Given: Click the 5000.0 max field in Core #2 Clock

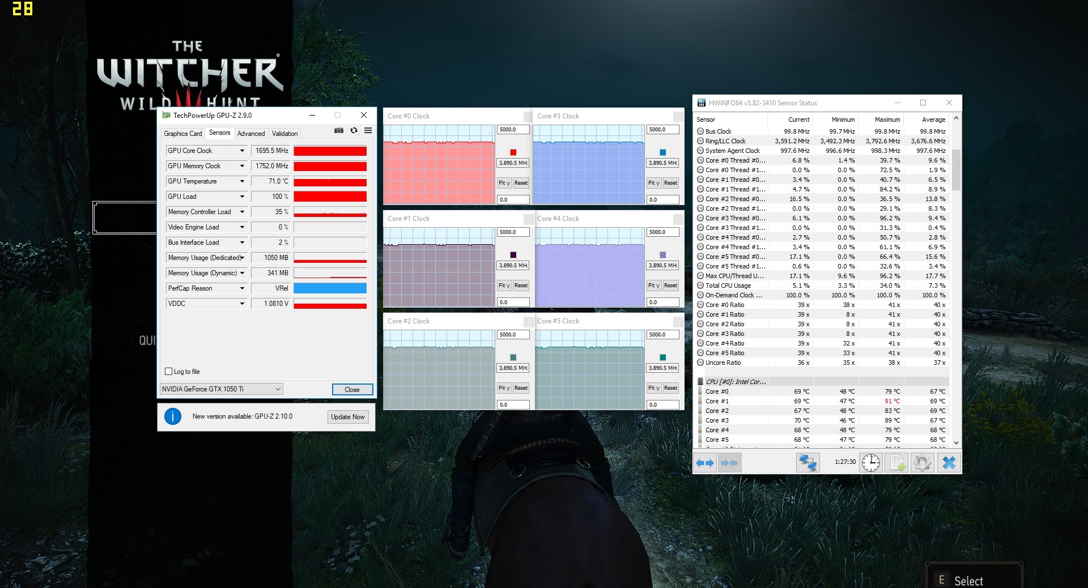Looking at the screenshot, I should pos(513,335).
